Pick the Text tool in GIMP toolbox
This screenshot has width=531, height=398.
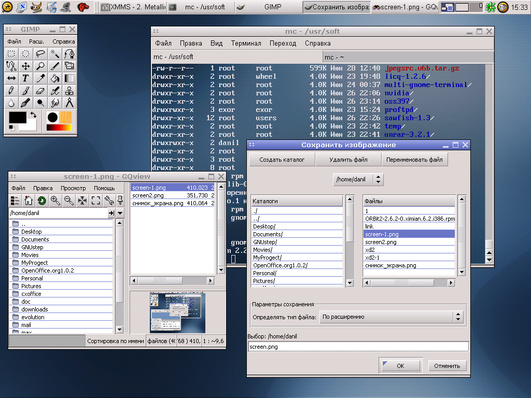pyautogui.click(x=25, y=78)
